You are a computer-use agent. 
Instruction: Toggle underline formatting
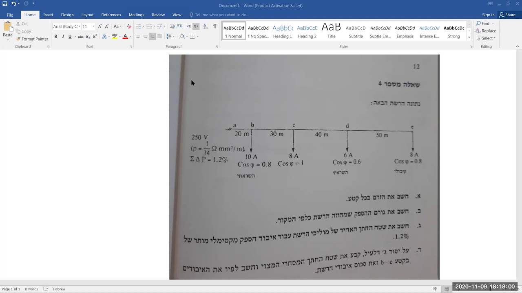(x=70, y=37)
